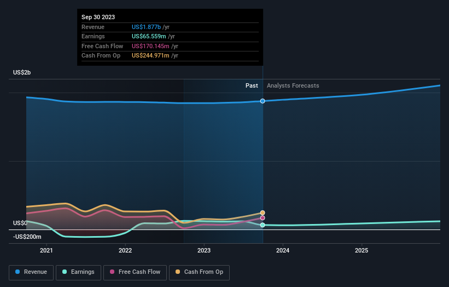The image size is (449, 287).
Task: Click the US$0 y-axis label
Action: click(x=20, y=223)
